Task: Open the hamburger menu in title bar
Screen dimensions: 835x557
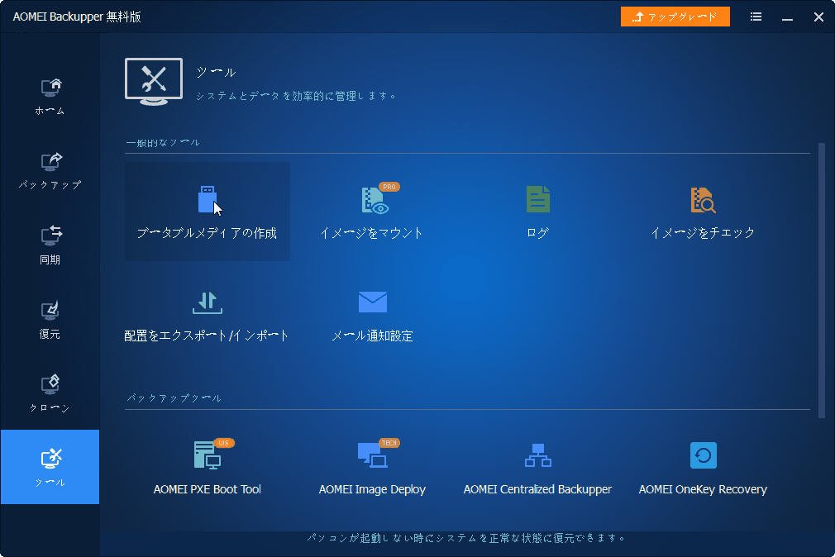Action: [x=756, y=17]
